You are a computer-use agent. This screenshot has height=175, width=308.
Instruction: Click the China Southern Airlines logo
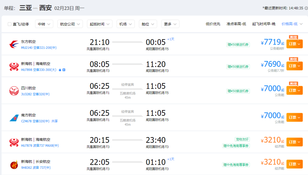click(14, 118)
